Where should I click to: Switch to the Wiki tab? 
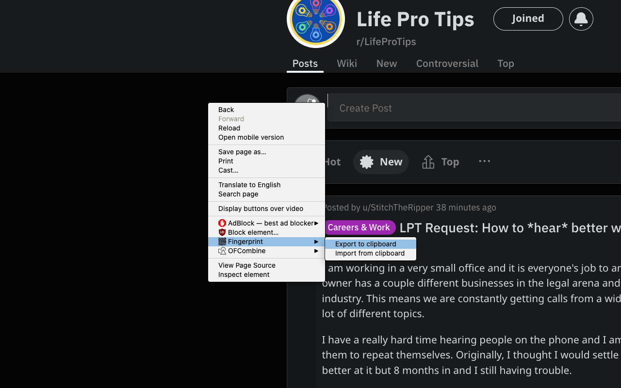click(x=347, y=64)
